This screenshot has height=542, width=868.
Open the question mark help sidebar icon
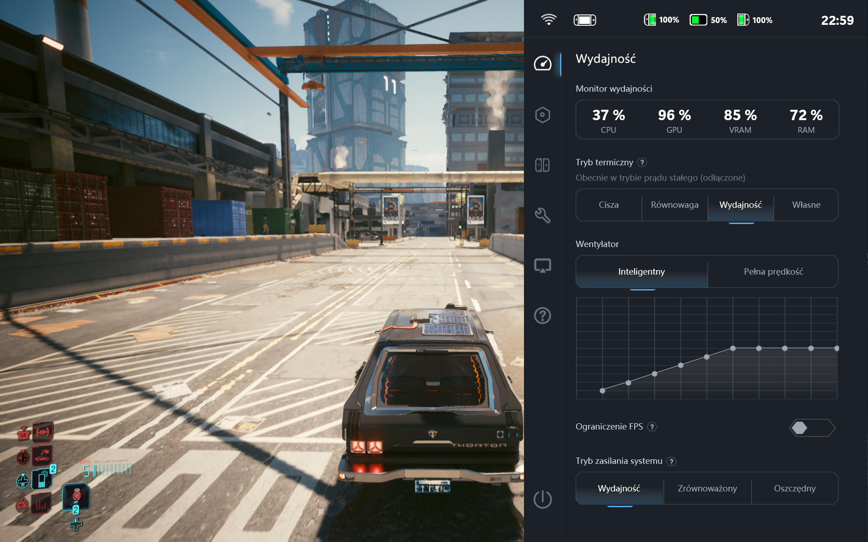coord(542,315)
